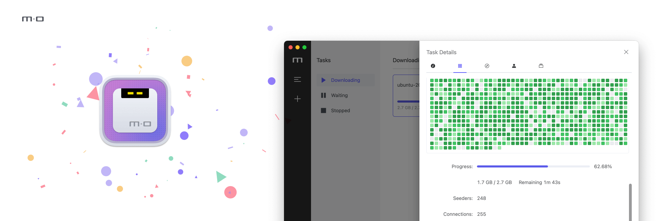Screen dimensions: 665x221
Task: Click the Task Details title
Action: point(441,52)
